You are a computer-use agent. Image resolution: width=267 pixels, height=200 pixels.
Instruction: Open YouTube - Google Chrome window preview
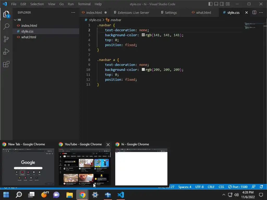point(85,167)
